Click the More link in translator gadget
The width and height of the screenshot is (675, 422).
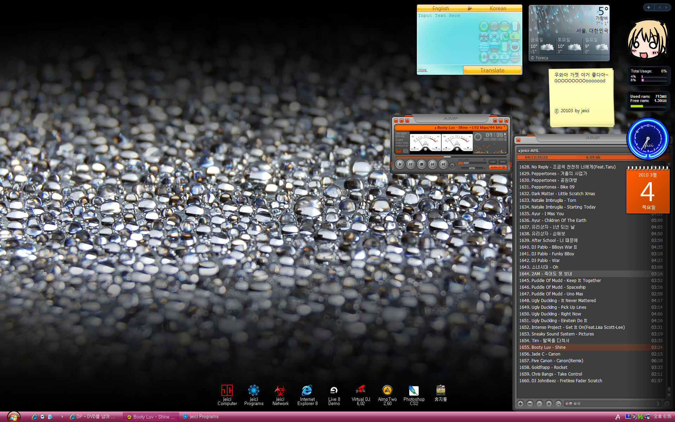[422, 70]
